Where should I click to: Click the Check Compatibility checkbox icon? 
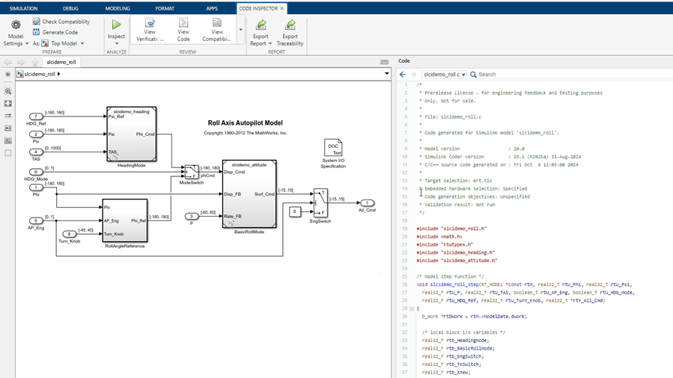(x=37, y=22)
